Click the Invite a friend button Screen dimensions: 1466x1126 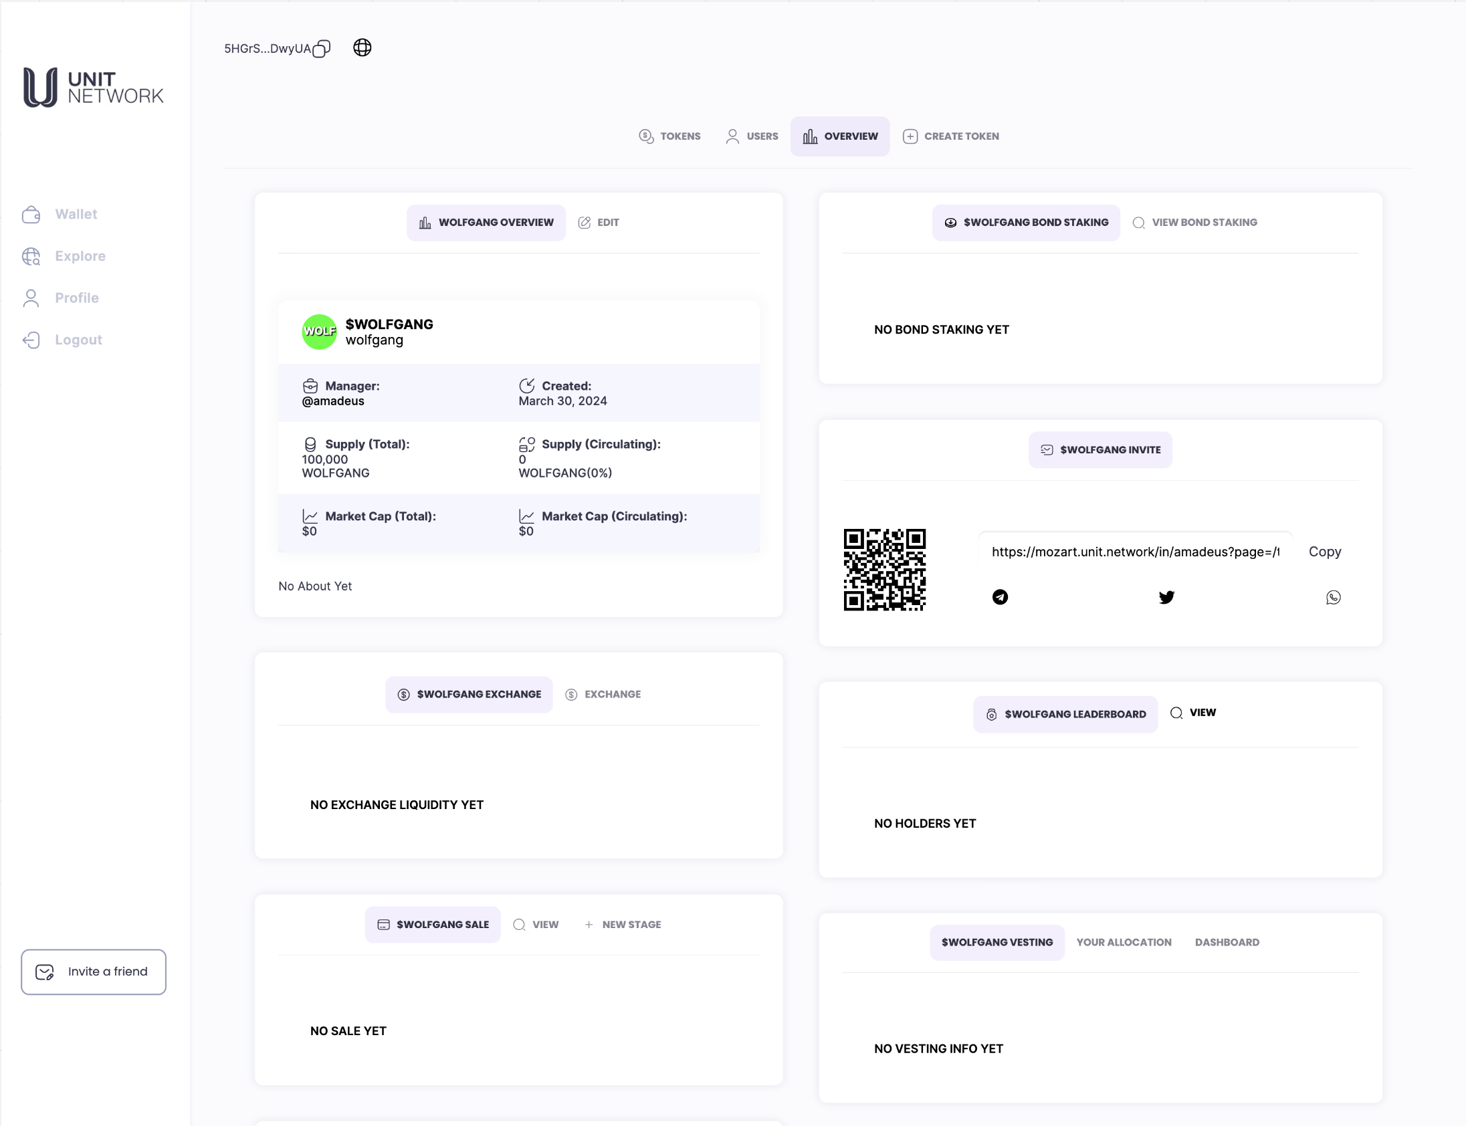[93, 972]
